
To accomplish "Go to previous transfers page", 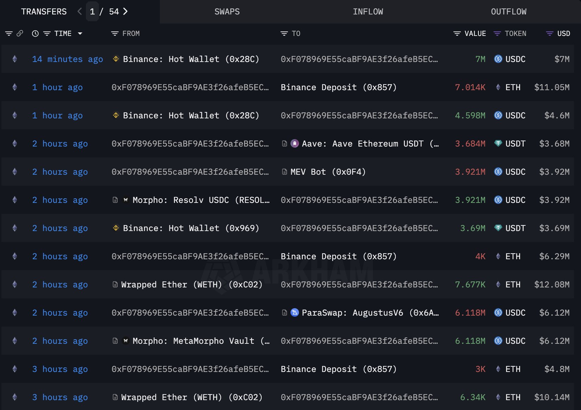I will tap(80, 12).
